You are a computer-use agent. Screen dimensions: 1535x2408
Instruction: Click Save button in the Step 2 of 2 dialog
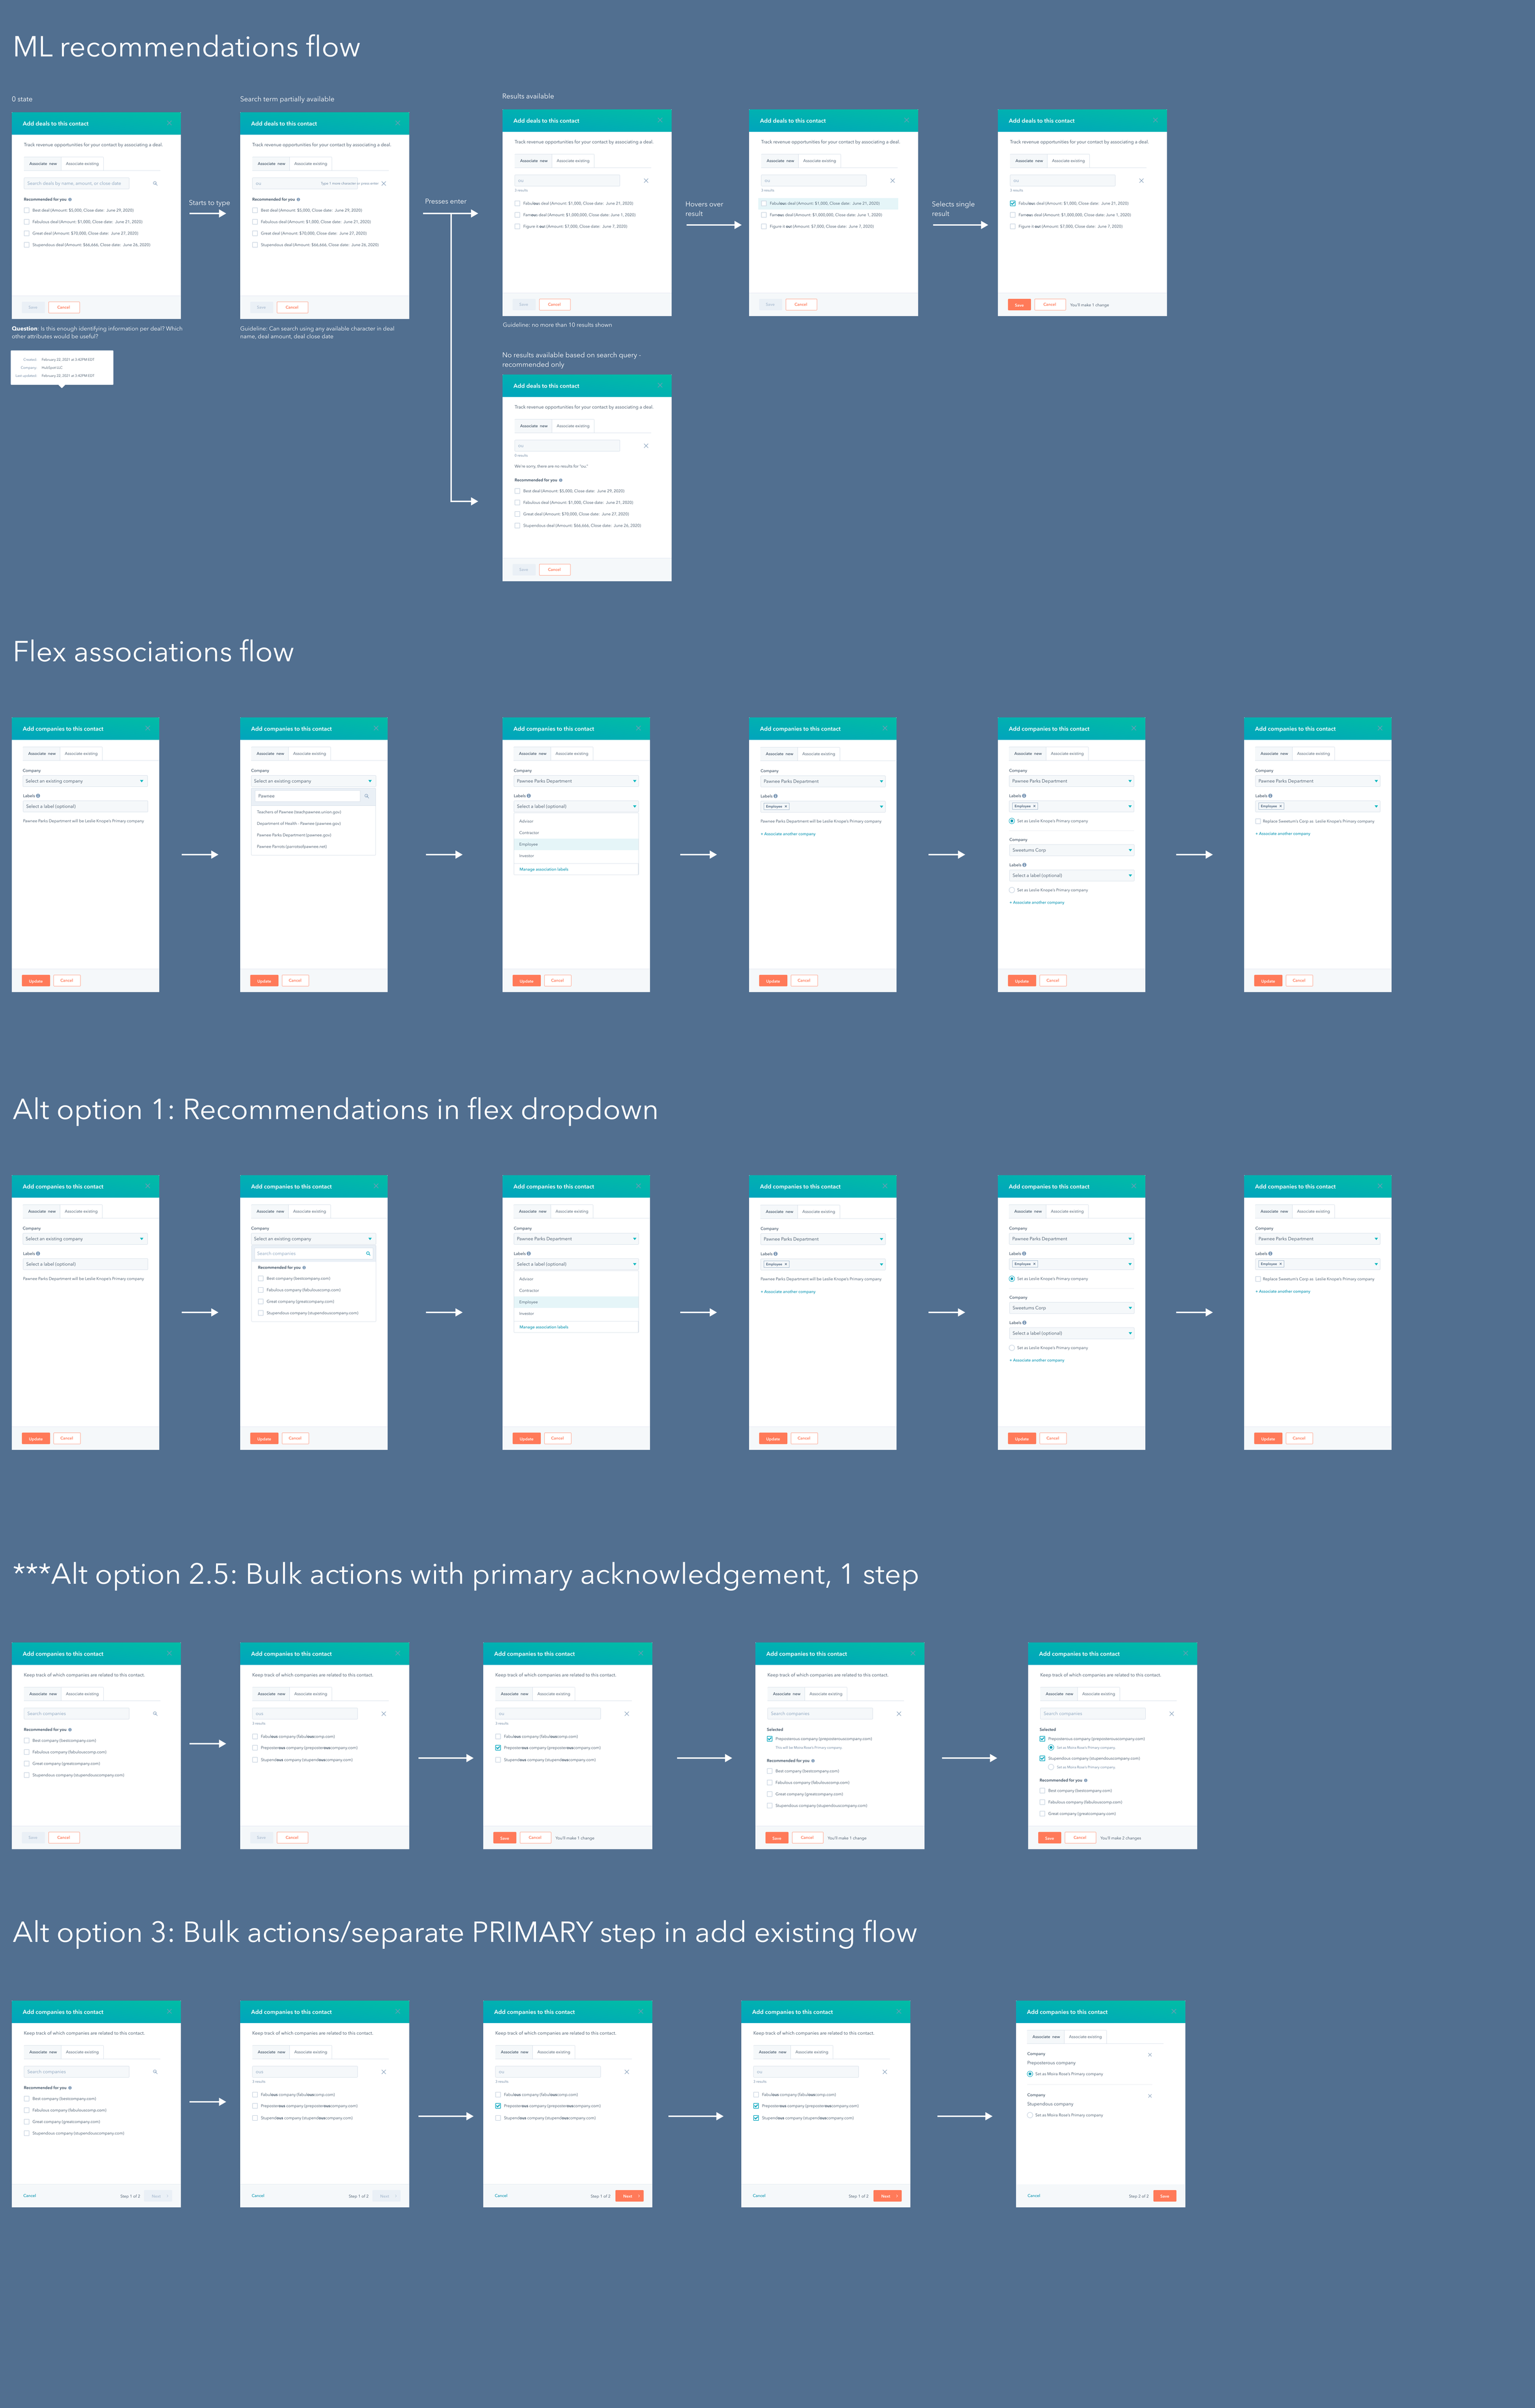coord(1164,2196)
